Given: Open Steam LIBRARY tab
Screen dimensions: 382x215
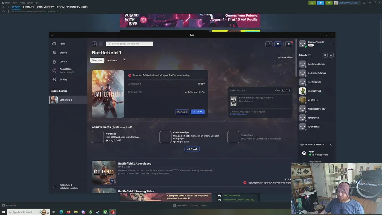Looking at the screenshot, I should point(29,7).
